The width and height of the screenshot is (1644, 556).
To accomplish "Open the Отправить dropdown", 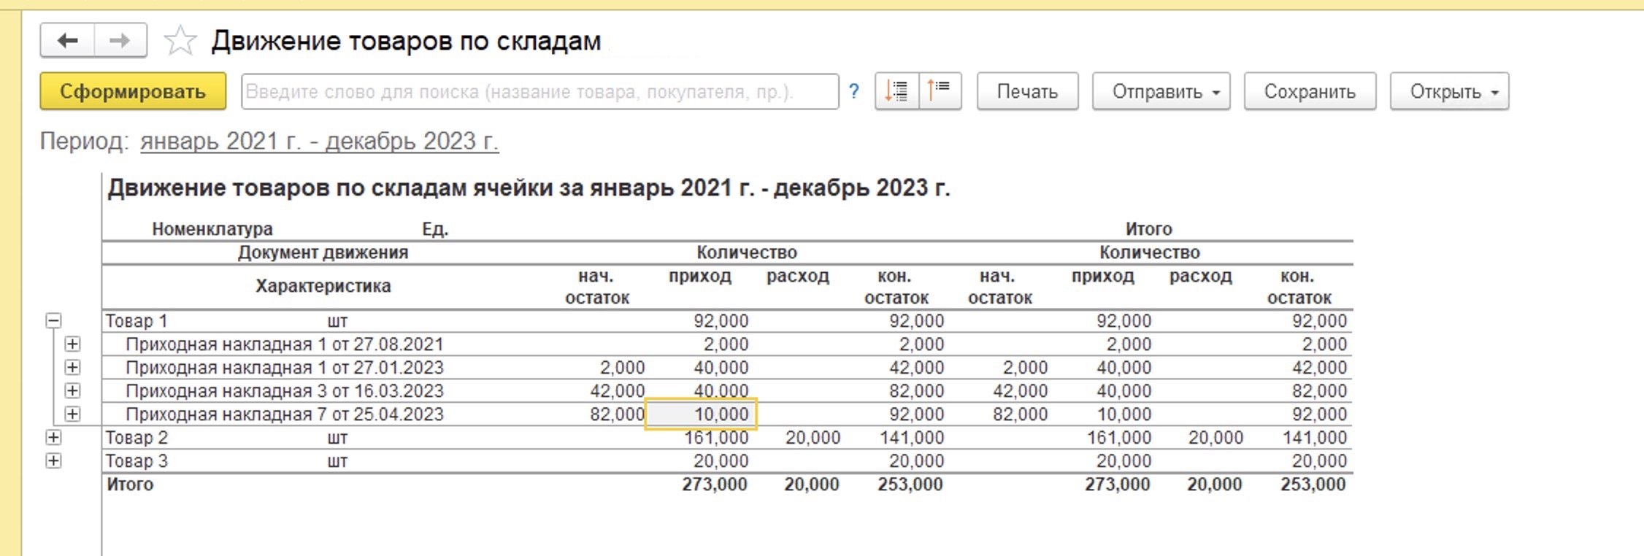I will coord(1161,91).
